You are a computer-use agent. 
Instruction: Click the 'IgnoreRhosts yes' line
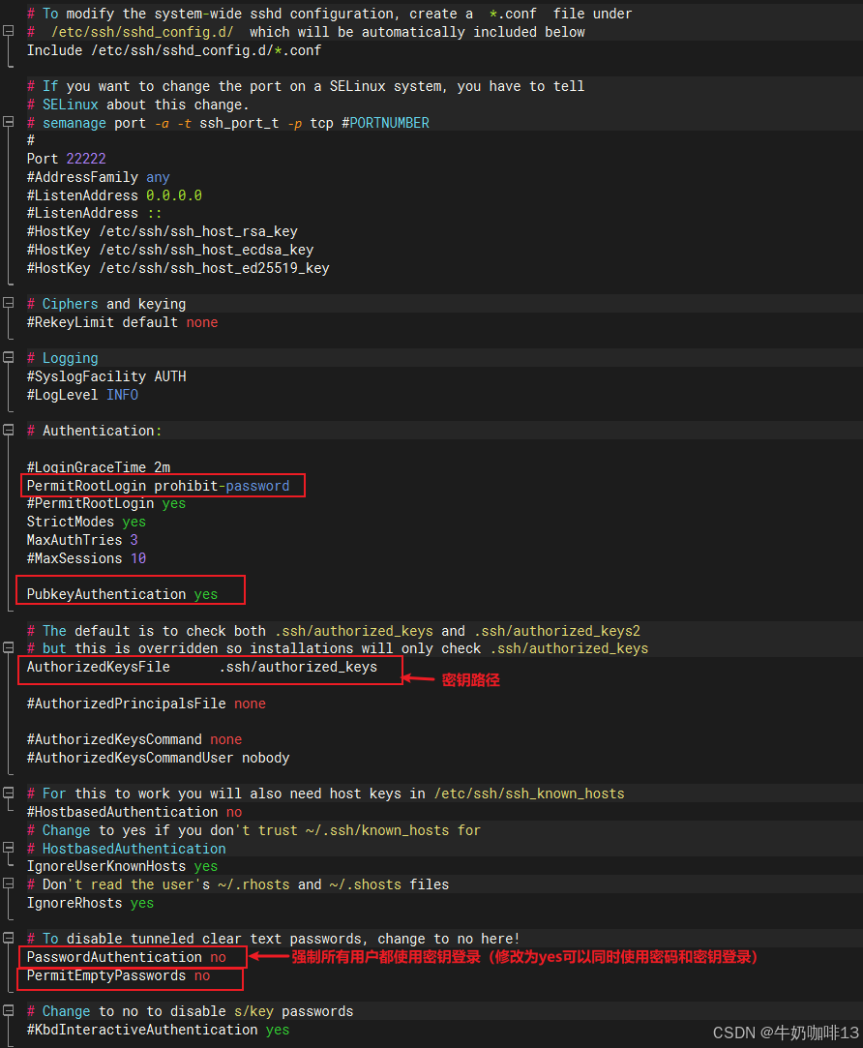pyautogui.click(x=90, y=903)
